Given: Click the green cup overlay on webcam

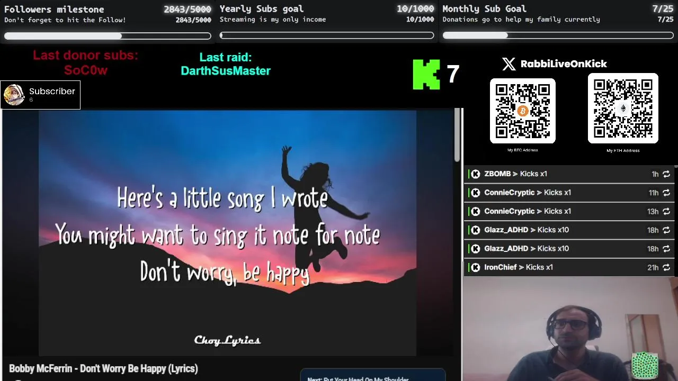Looking at the screenshot, I should pyautogui.click(x=645, y=366).
